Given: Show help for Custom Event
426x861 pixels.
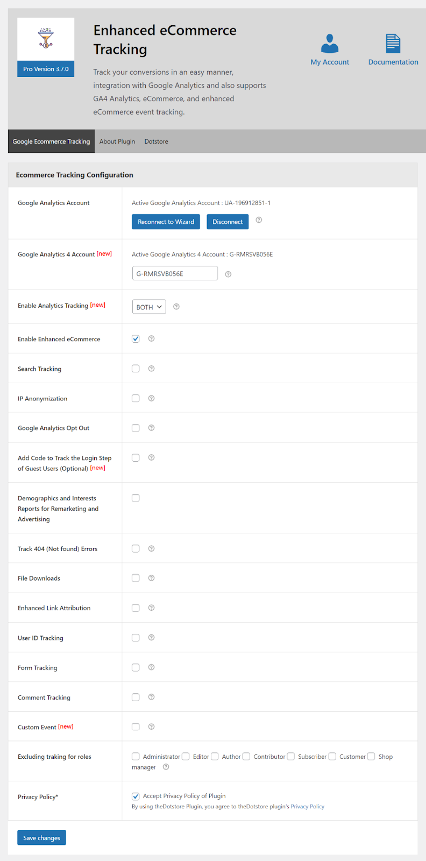Looking at the screenshot, I should pos(151,726).
